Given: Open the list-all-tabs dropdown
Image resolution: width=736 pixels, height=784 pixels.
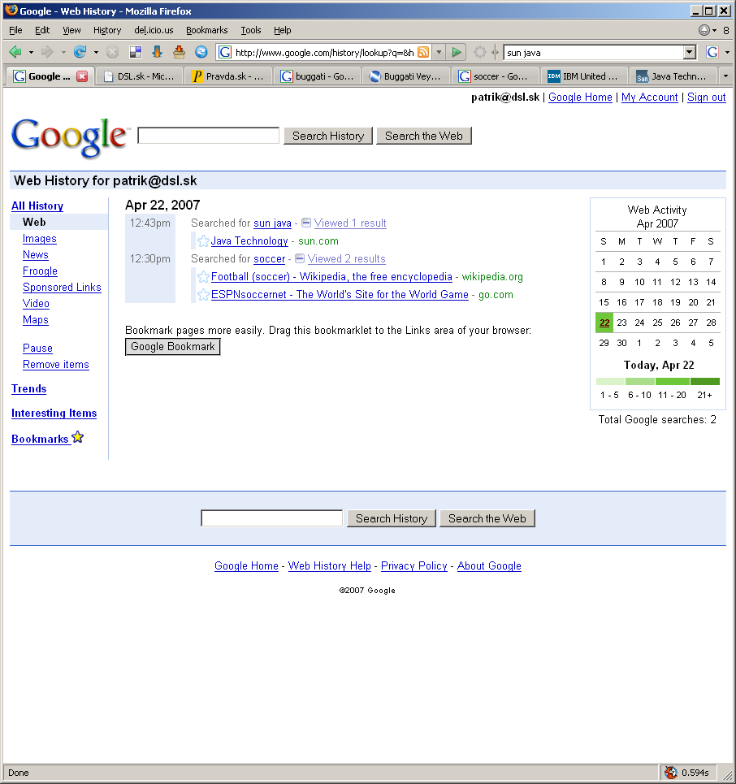Looking at the screenshot, I should click(x=725, y=76).
